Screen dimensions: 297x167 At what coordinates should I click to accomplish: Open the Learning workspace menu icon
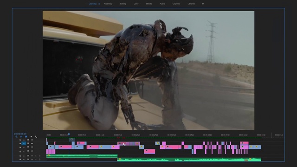[99, 4]
